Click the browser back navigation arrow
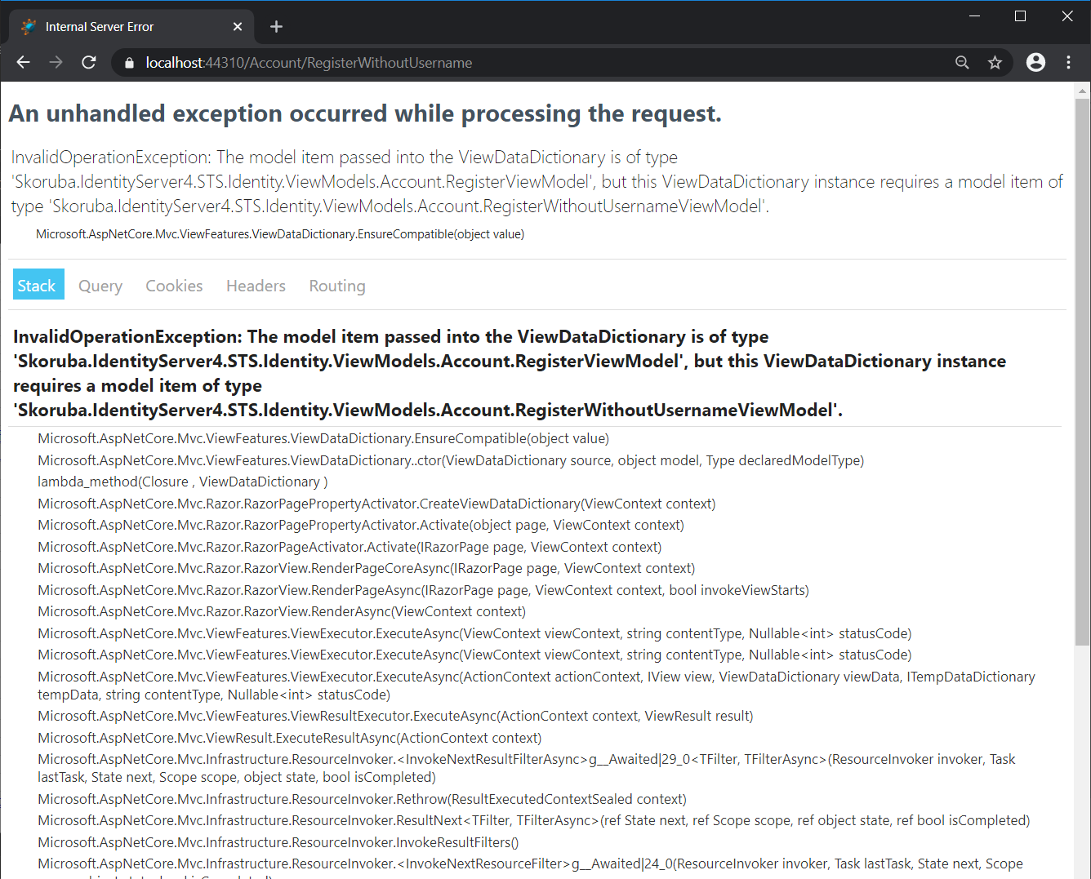 click(23, 62)
